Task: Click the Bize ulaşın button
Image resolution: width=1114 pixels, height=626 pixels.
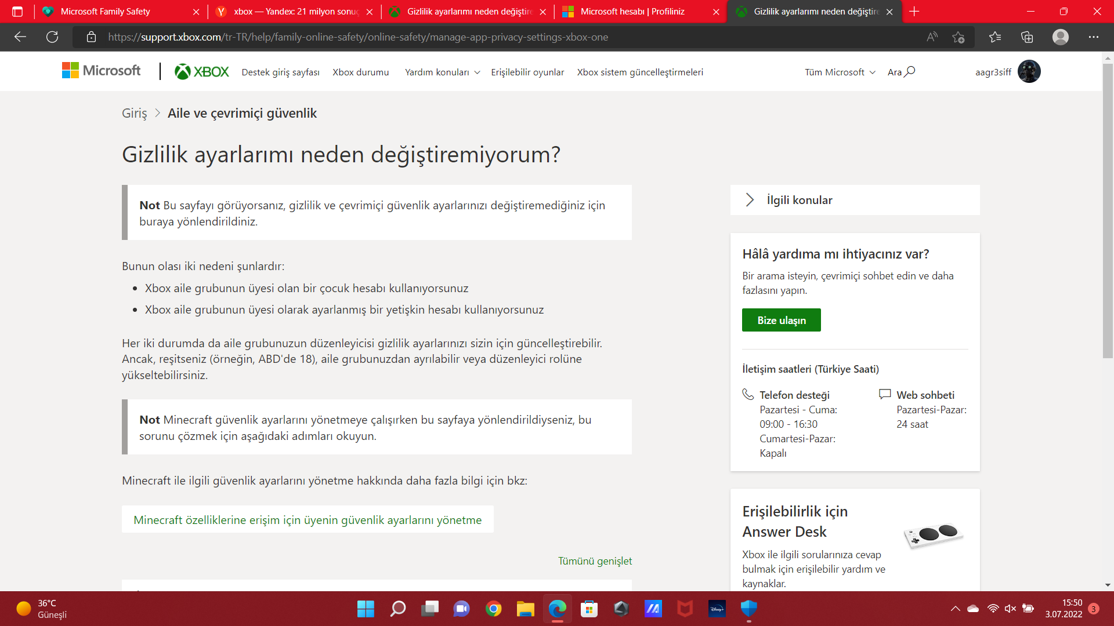Action: [x=781, y=320]
